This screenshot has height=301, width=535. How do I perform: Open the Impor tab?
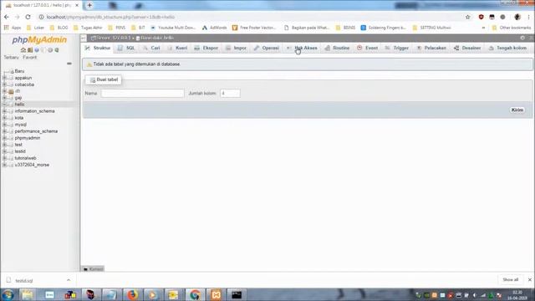coord(236,48)
